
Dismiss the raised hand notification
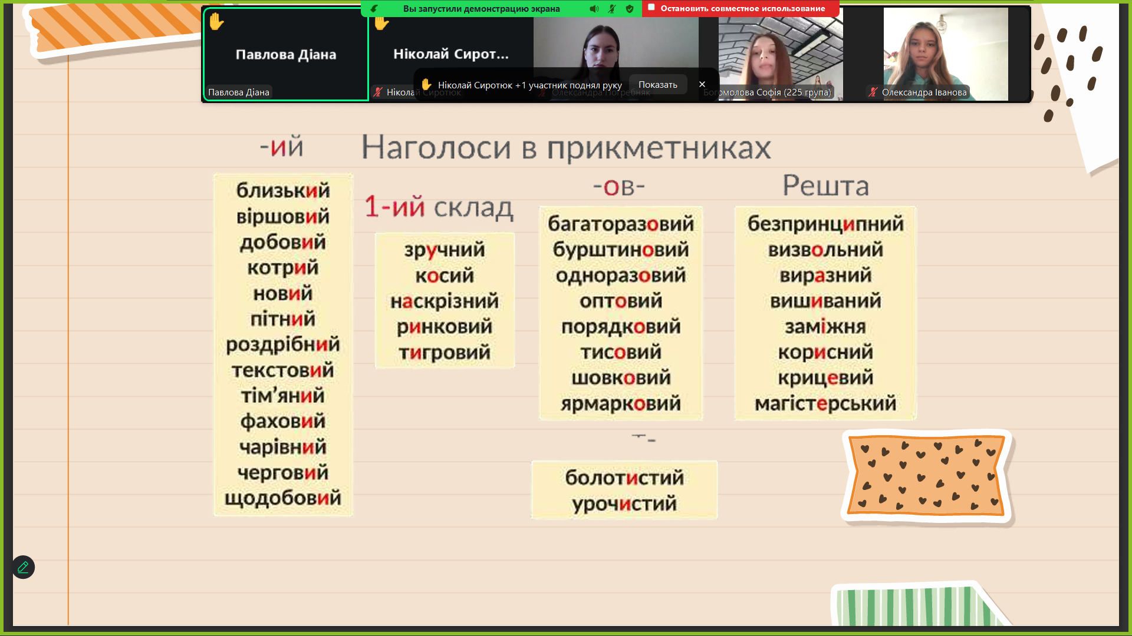[702, 84]
